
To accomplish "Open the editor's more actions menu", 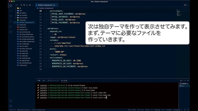I will pos(188,5).
